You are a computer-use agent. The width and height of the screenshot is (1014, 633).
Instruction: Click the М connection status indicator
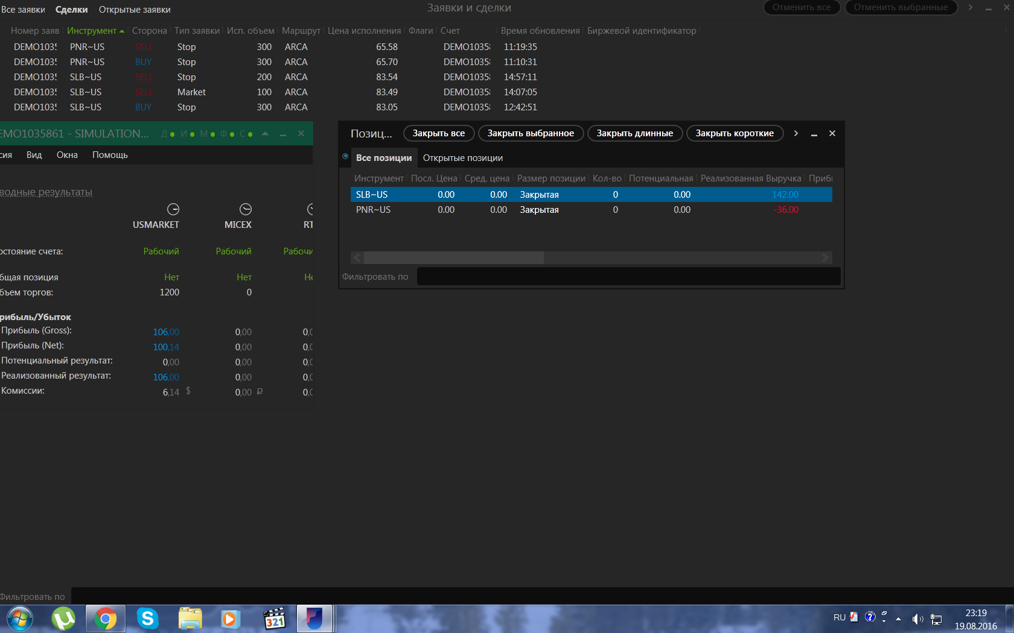coord(208,134)
